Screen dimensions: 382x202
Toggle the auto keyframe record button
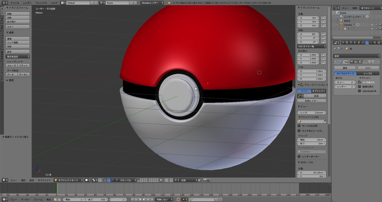pyautogui.click(x=178, y=199)
